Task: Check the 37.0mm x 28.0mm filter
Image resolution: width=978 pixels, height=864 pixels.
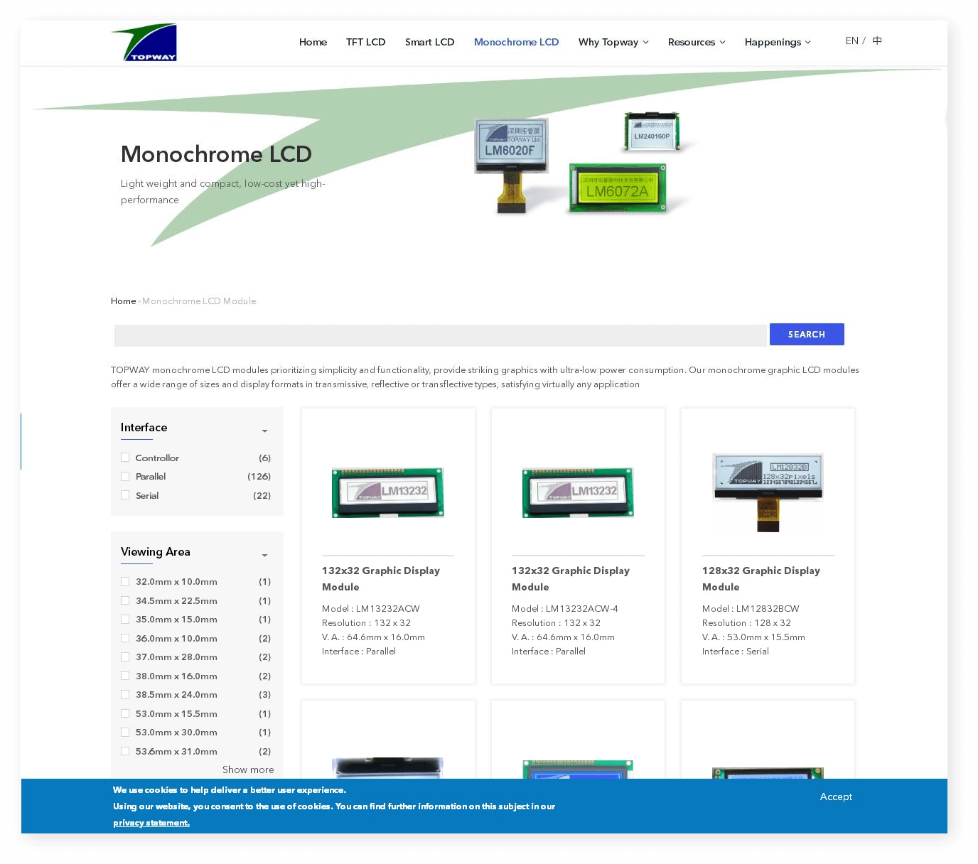Action: coord(125,657)
